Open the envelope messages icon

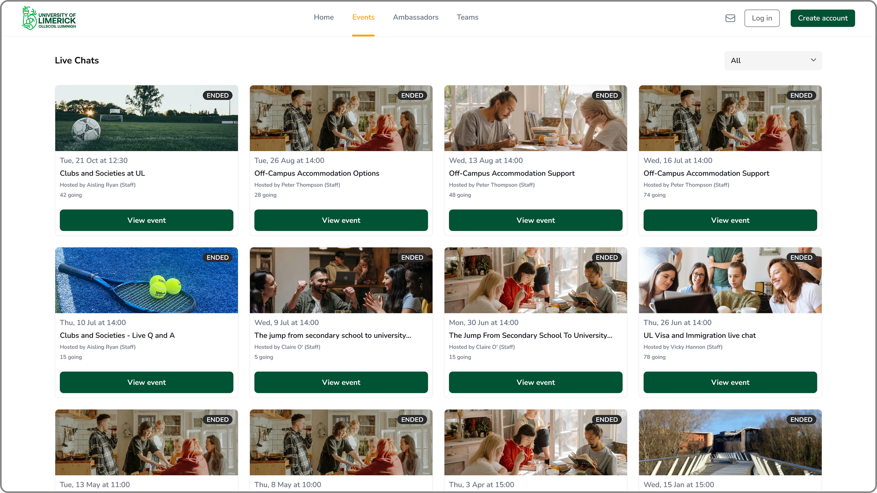[x=730, y=18]
